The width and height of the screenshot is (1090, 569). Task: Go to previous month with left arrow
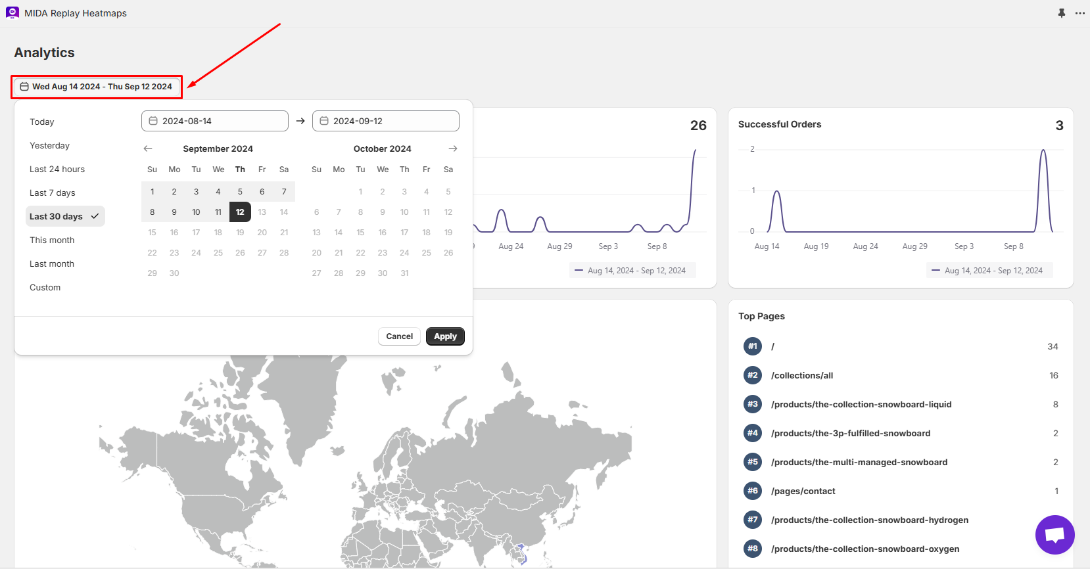148,148
